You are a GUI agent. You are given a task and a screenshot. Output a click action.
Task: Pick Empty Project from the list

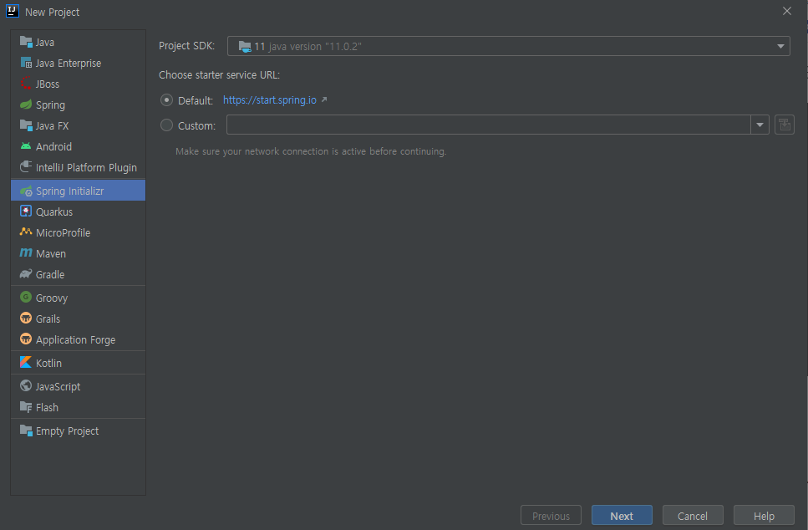pyautogui.click(x=79, y=431)
